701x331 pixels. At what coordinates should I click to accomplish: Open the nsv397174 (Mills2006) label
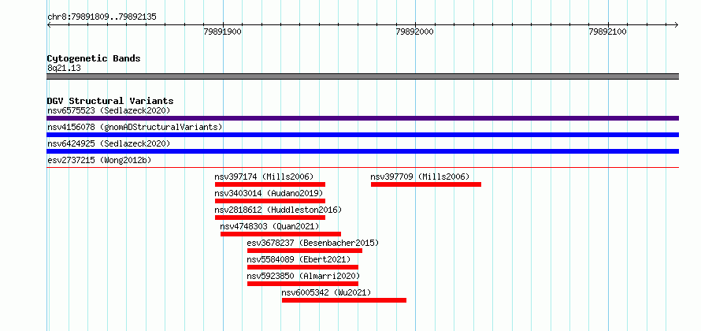coord(264,177)
